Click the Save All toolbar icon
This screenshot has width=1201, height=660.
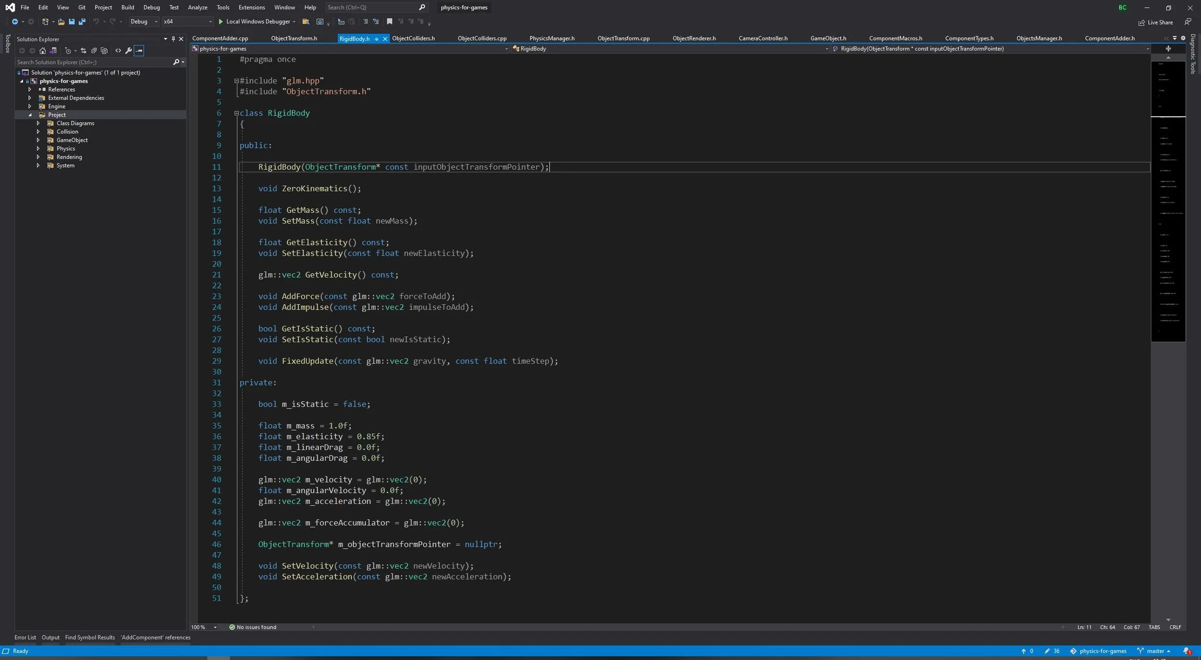[x=82, y=22]
